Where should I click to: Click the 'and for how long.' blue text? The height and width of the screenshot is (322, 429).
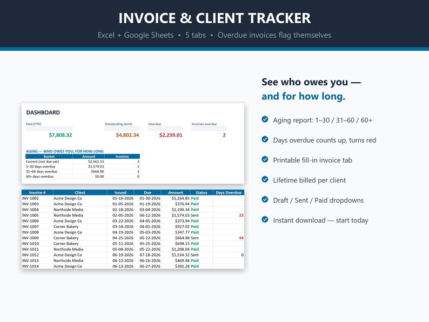tap(304, 96)
